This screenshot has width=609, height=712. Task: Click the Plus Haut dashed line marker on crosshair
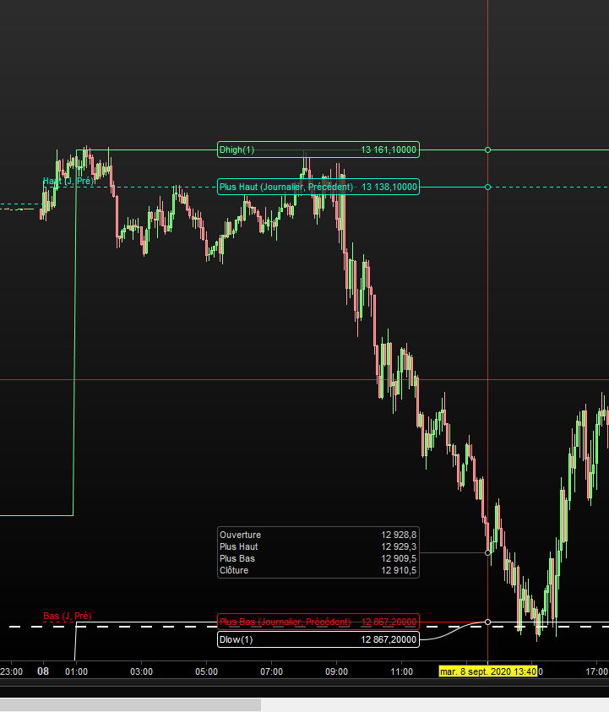[x=487, y=188]
